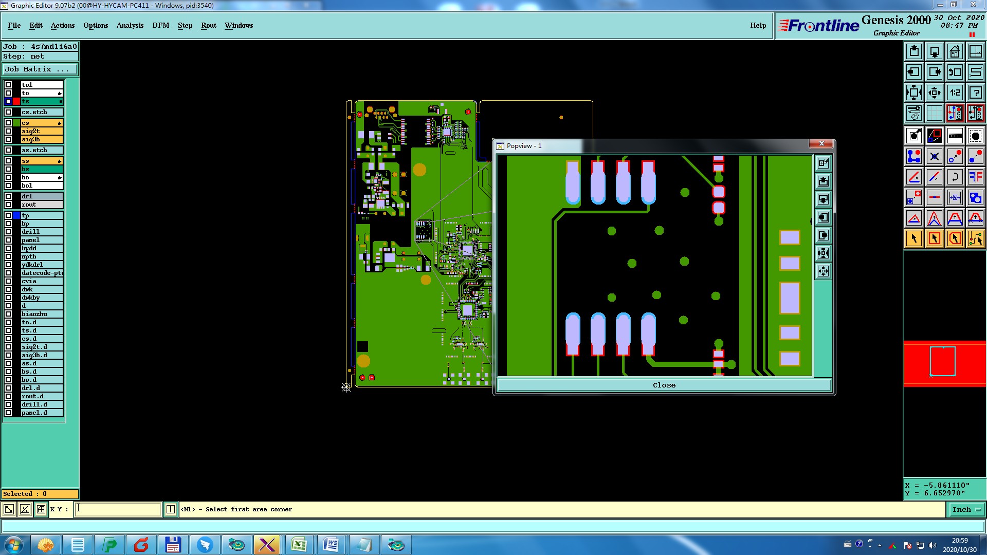Toggle checkbox for sig2t layer
Image resolution: width=987 pixels, height=555 pixels.
(x=8, y=131)
